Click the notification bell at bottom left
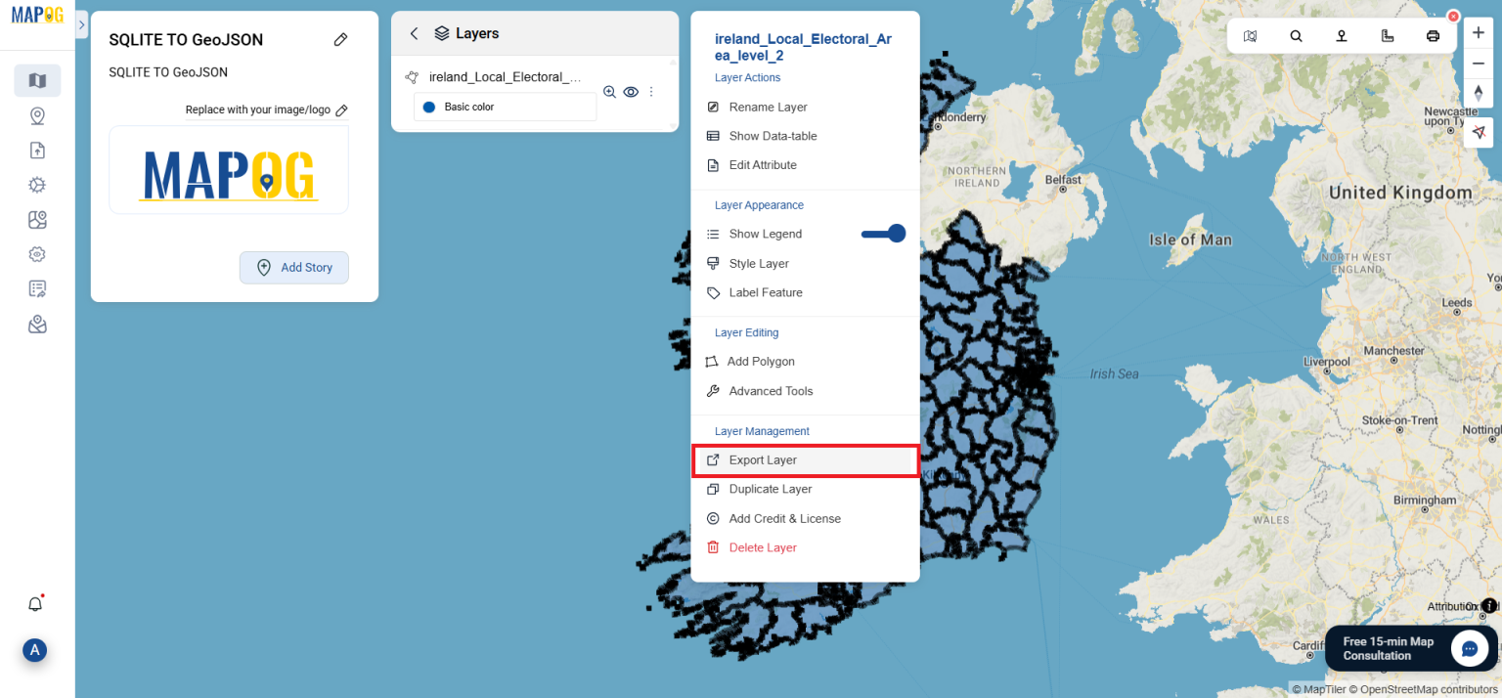 tap(34, 603)
